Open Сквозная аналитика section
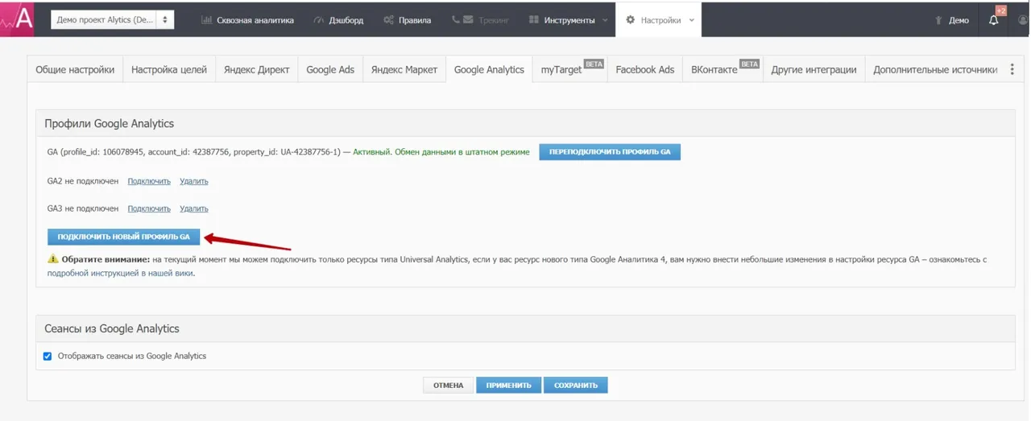The width and height of the screenshot is (1031, 421). (x=247, y=20)
